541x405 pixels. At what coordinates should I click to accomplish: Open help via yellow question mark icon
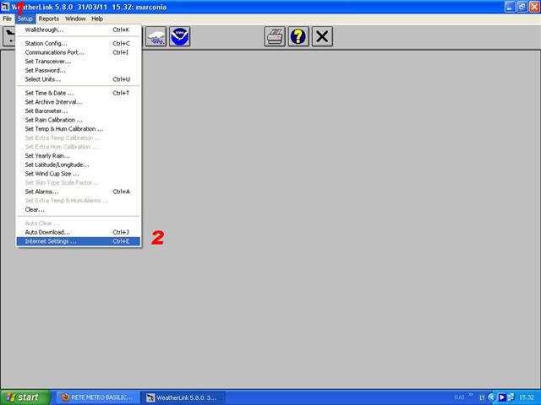point(298,36)
